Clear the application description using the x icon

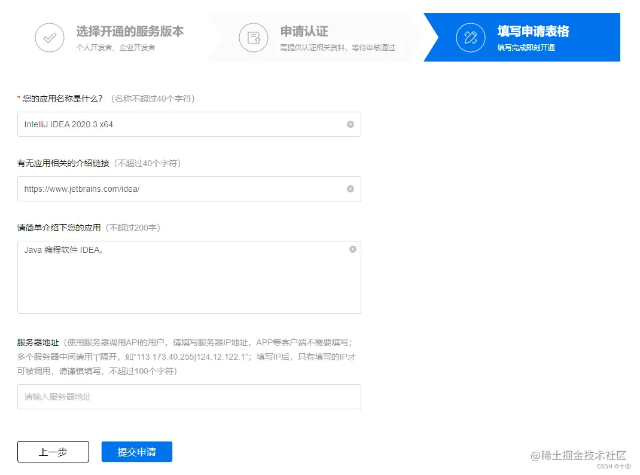[x=352, y=249]
